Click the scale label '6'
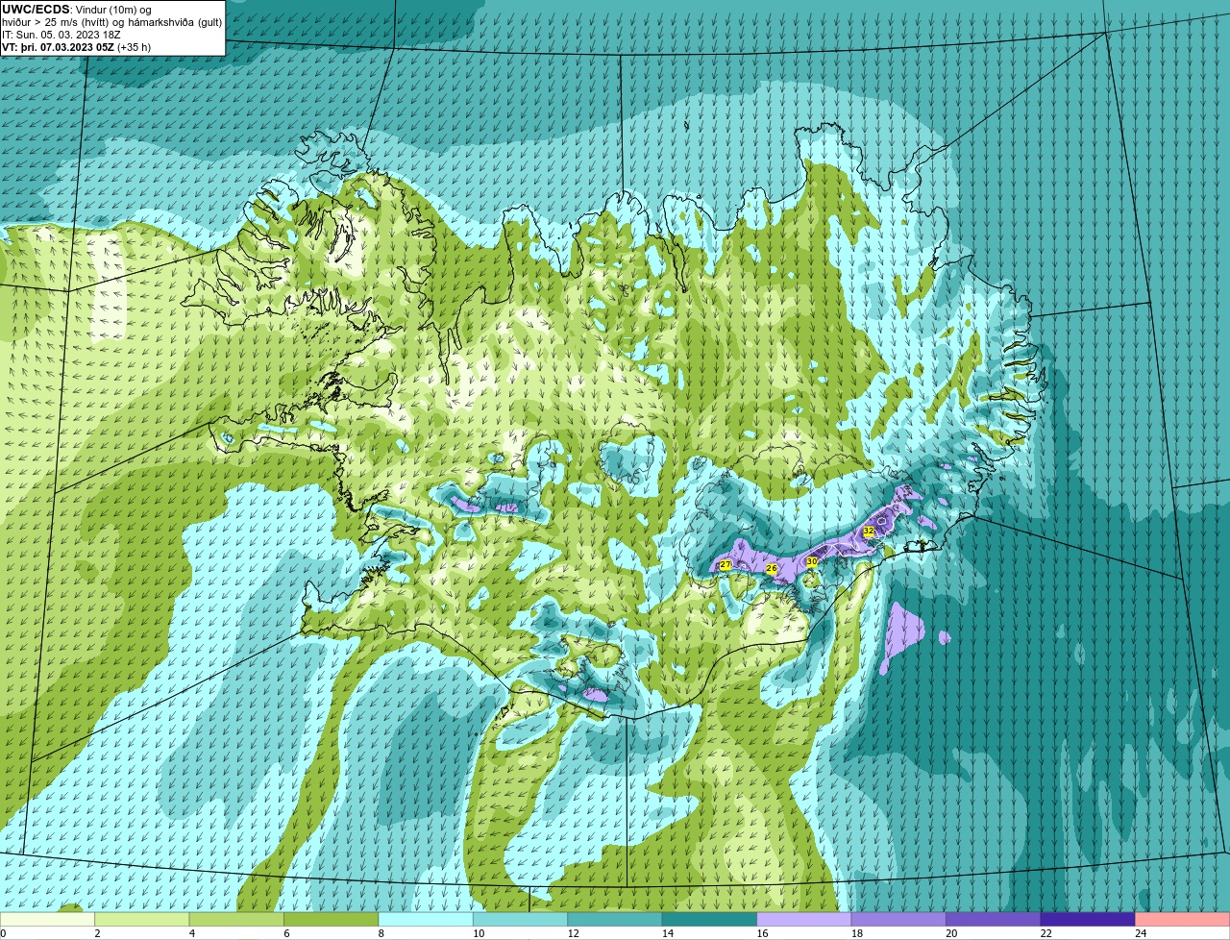This screenshot has width=1230, height=940. point(286,933)
